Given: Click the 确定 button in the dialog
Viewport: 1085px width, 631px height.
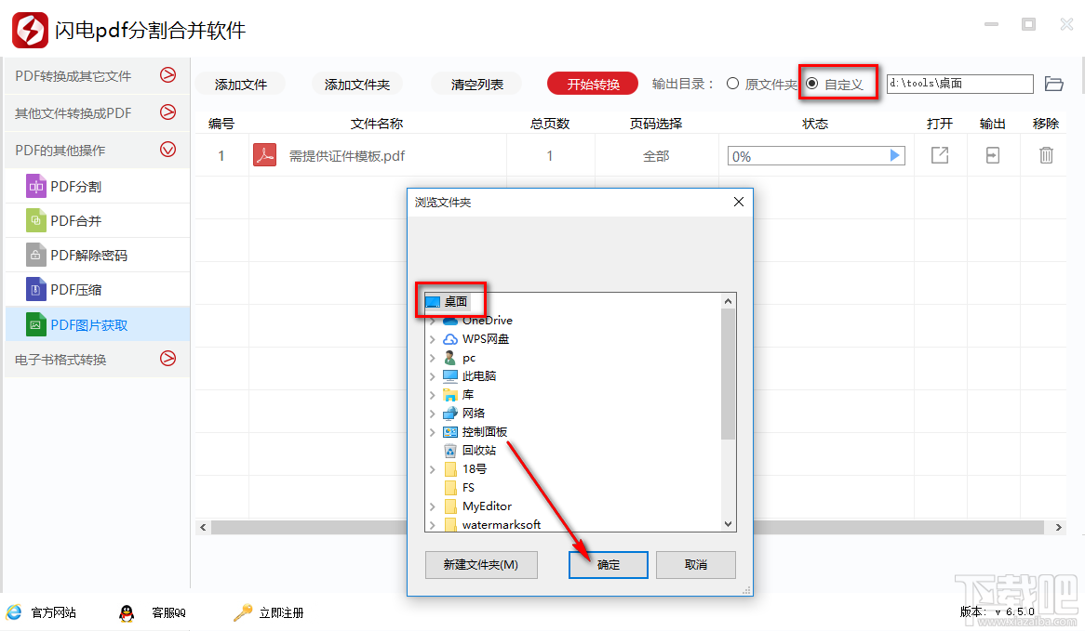Looking at the screenshot, I should tap(608, 565).
